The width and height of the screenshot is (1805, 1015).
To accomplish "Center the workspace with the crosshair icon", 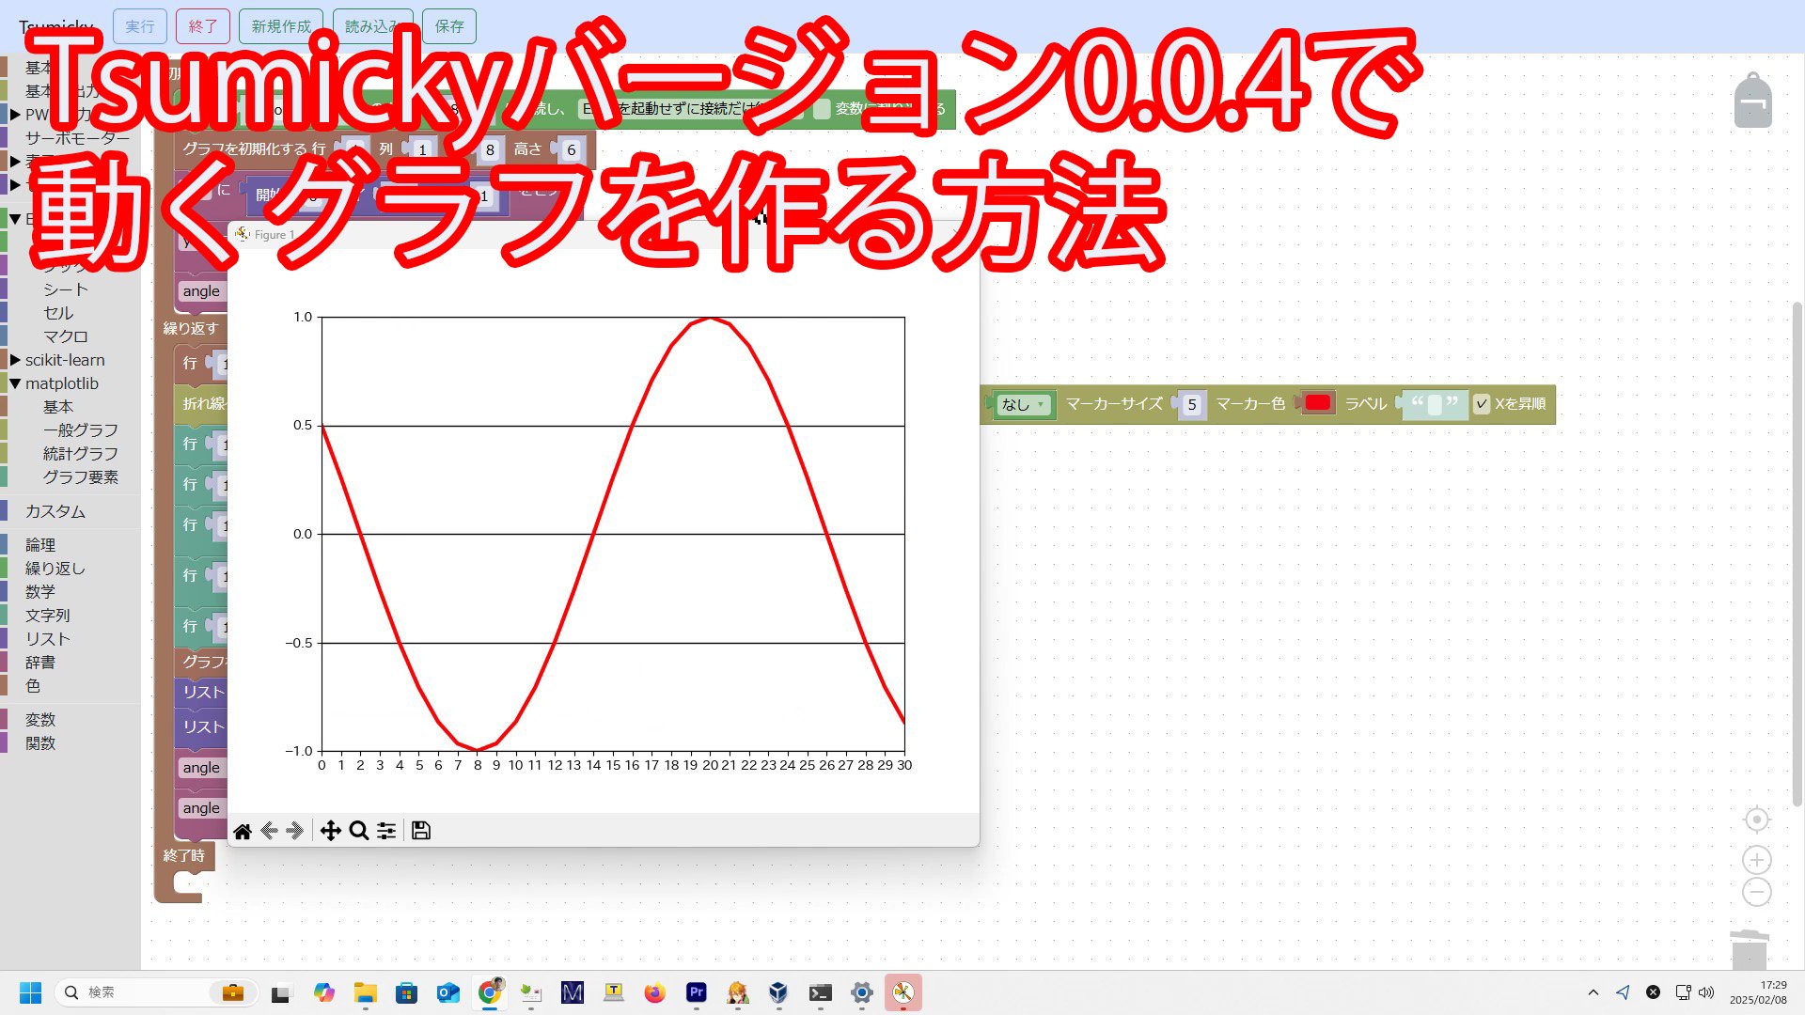I will pos(1756,820).
